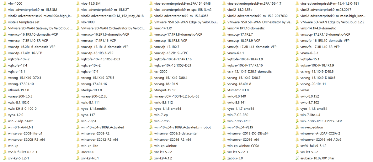Select folder icon next to vtsmart-19.1.0
This screenshot has width=373, height=162.
(x=225, y=90)
